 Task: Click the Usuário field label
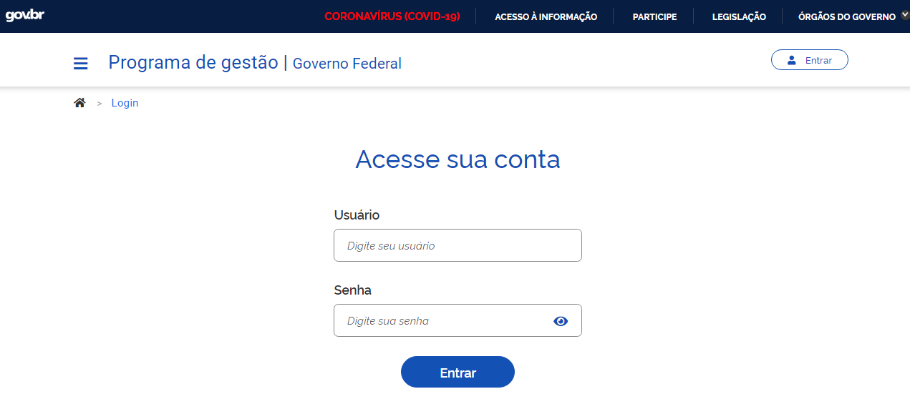[357, 215]
